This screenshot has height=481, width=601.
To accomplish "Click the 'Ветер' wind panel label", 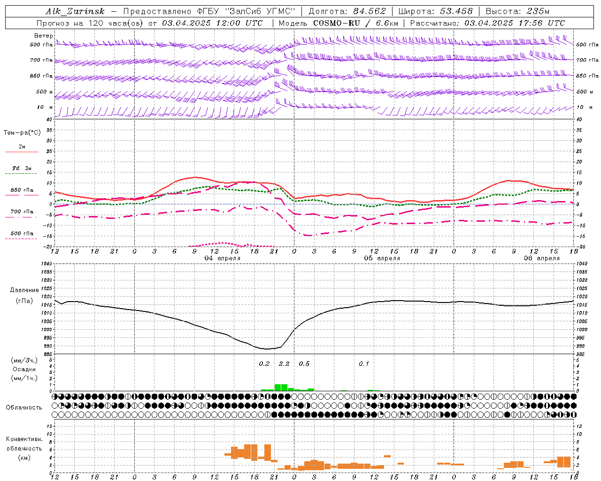I will pos(43,36).
